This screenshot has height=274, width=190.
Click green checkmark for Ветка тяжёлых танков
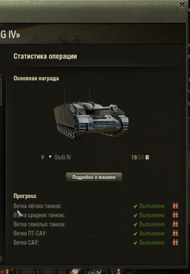coord(135,225)
